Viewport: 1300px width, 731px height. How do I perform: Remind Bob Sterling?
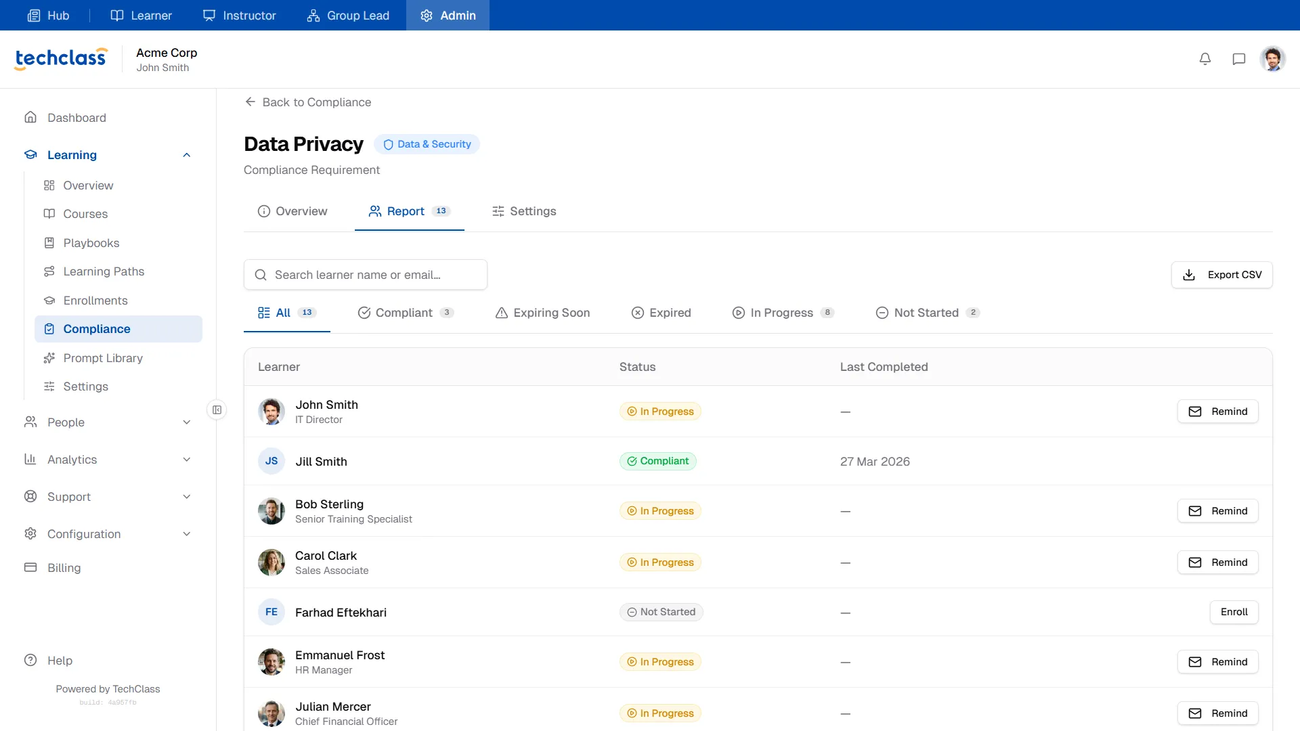(1218, 511)
